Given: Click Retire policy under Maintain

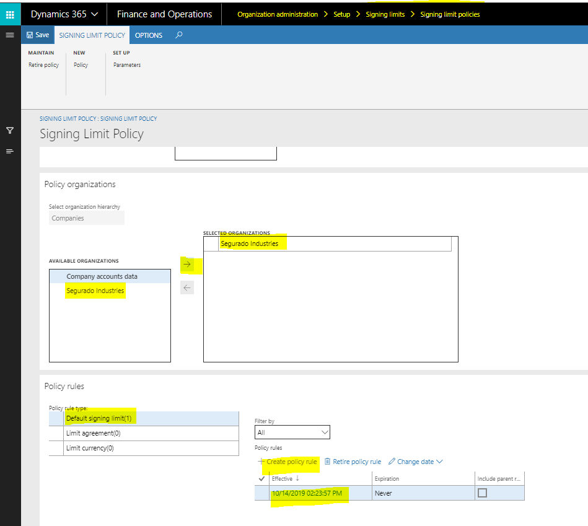Looking at the screenshot, I should tap(43, 65).
